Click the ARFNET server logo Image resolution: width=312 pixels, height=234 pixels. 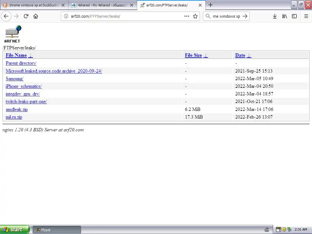12,34
